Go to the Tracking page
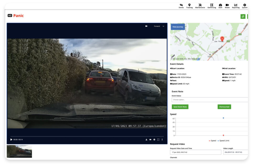Viewport: 253px width, 166px height. point(189,6)
